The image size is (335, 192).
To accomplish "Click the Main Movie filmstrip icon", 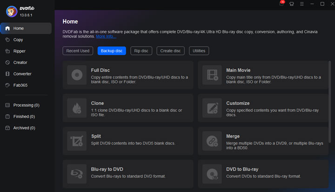I will [x=212, y=75].
